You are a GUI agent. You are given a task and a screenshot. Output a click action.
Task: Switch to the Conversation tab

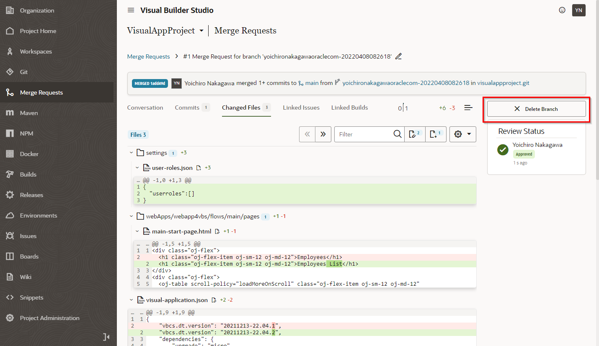[145, 108]
